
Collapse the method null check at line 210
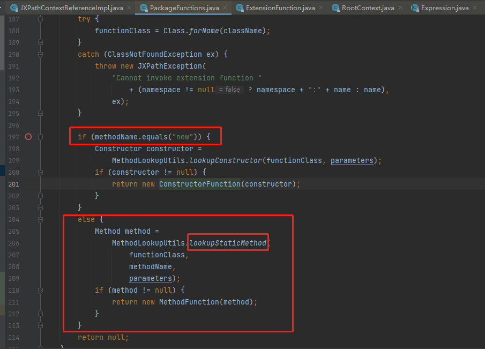tap(40, 290)
